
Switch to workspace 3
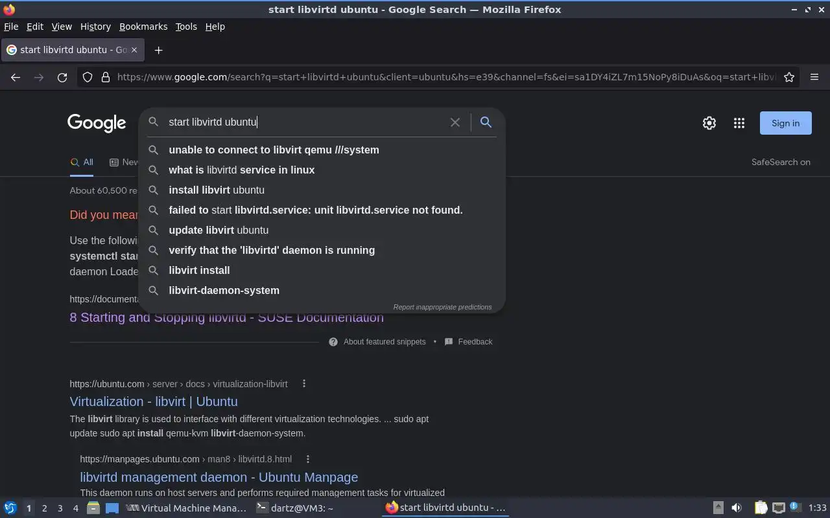click(x=60, y=508)
